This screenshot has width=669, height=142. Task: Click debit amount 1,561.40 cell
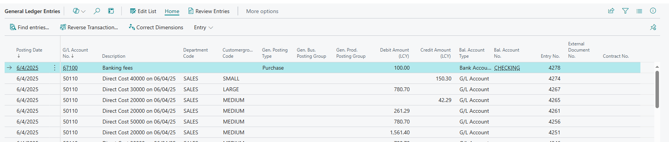(400, 132)
